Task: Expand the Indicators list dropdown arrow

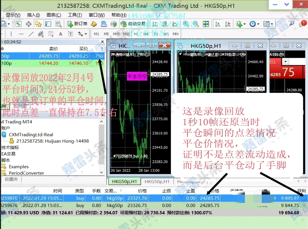Action: coord(245,24)
